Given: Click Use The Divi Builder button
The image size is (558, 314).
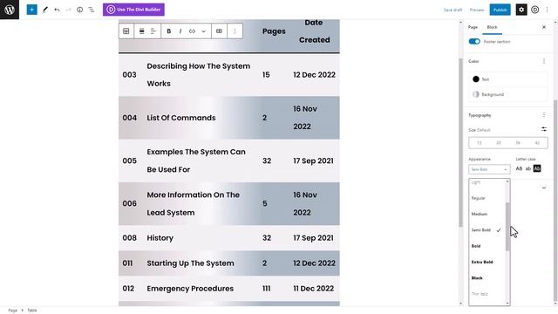Looking at the screenshot, I should [133, 10].
